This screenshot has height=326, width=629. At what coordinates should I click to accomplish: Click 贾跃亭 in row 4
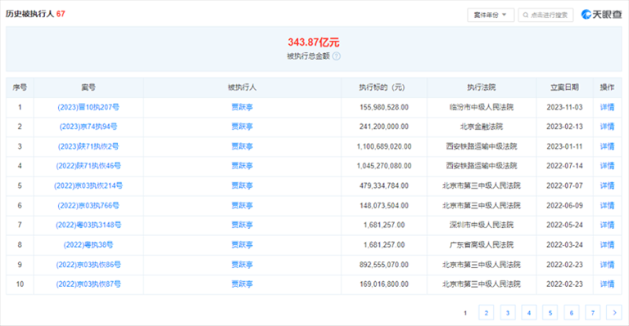click(242, 166)
